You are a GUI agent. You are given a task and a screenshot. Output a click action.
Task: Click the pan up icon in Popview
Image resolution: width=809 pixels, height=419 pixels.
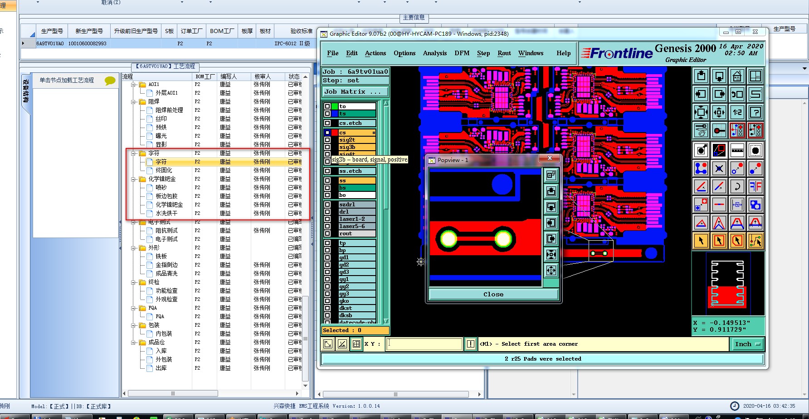click(x=551, y=191)
